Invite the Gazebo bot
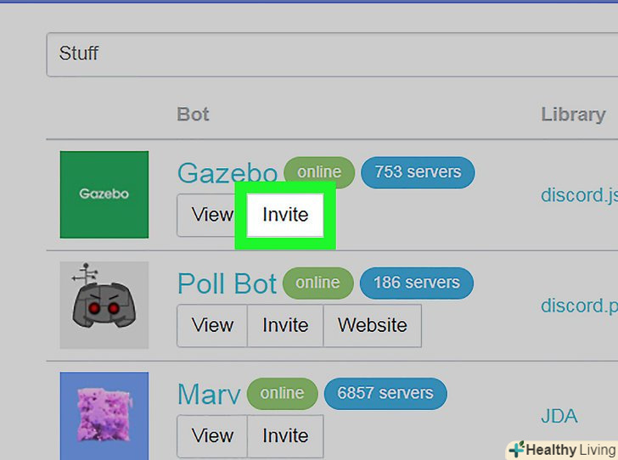Screen dimensions: 618x460 (x=285, y=216)
